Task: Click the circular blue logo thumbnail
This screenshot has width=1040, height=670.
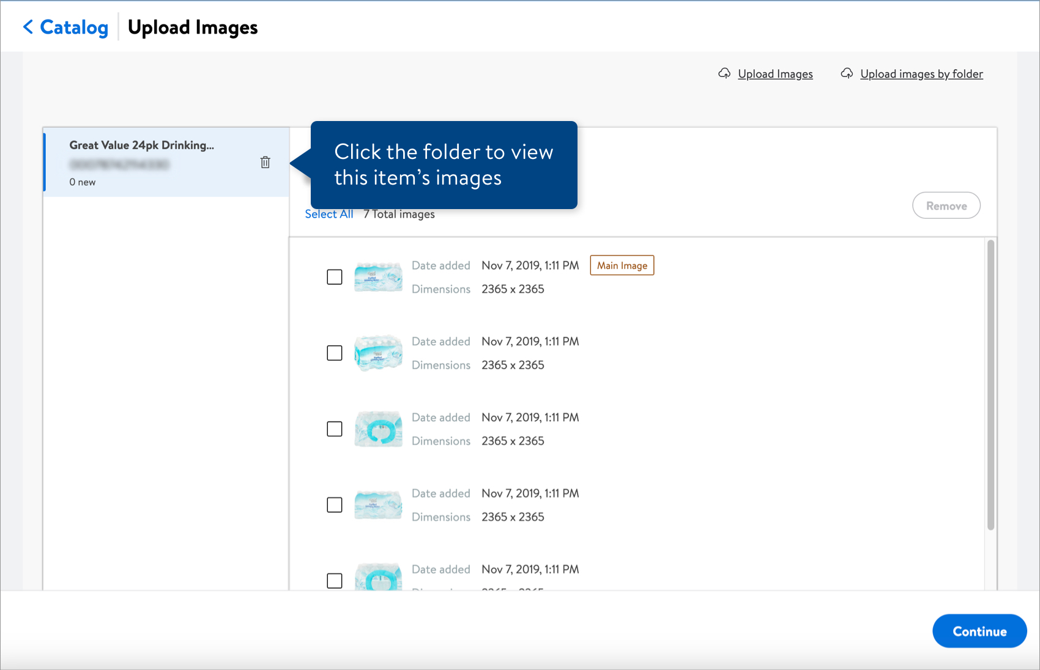Action: click(377, 429)
